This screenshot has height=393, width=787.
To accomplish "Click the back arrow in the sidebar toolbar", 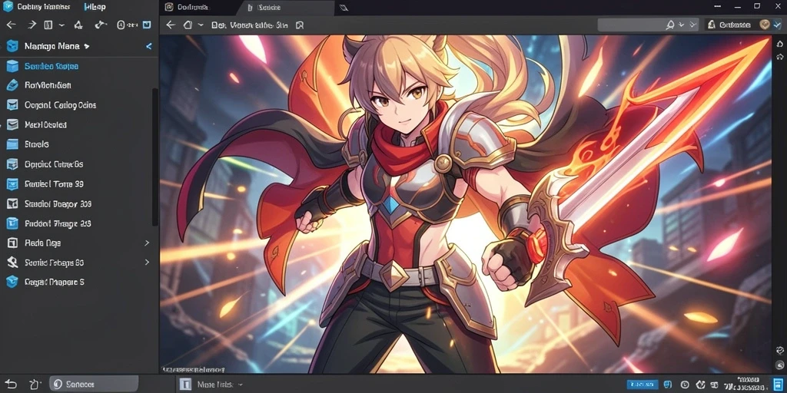I will 11,25.
